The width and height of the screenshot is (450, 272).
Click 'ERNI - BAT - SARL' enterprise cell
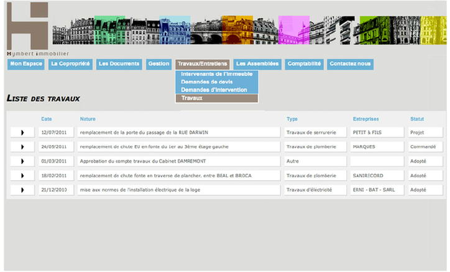pyautogui.click(x=377, y=190)
